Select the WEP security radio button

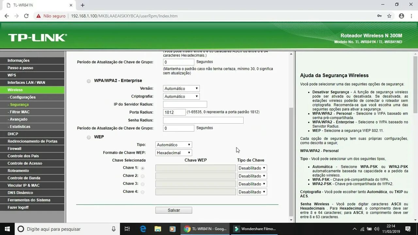(89, 137)
